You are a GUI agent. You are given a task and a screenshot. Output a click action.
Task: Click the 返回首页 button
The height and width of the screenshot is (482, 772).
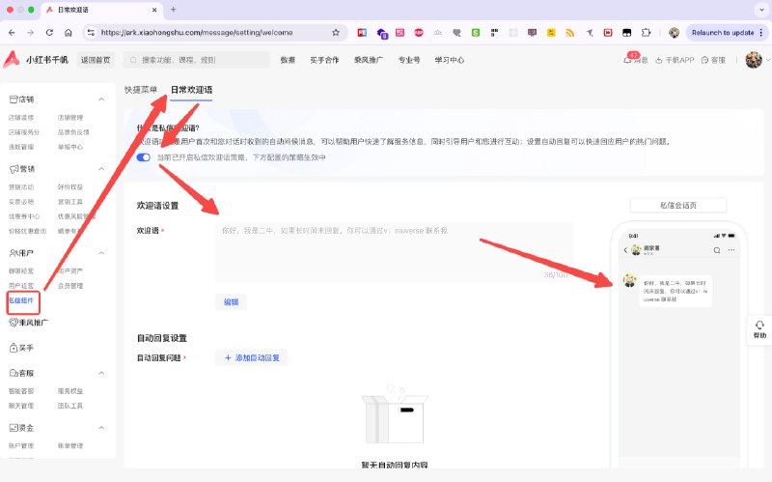coord(96,60)
